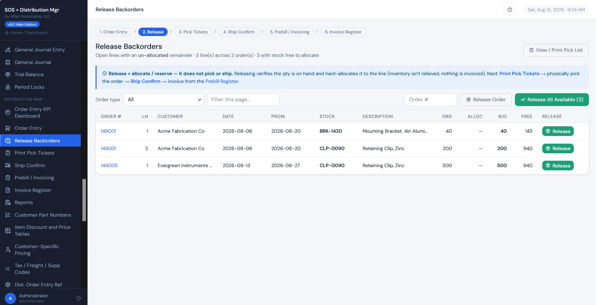Click the 2026-08-27 promise date
Viewport: 596px width, 305px height.
click(x=285, y=166)
